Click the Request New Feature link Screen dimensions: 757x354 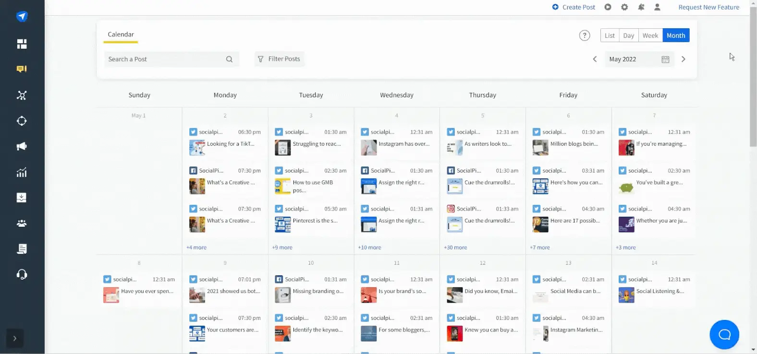[708, 7]
